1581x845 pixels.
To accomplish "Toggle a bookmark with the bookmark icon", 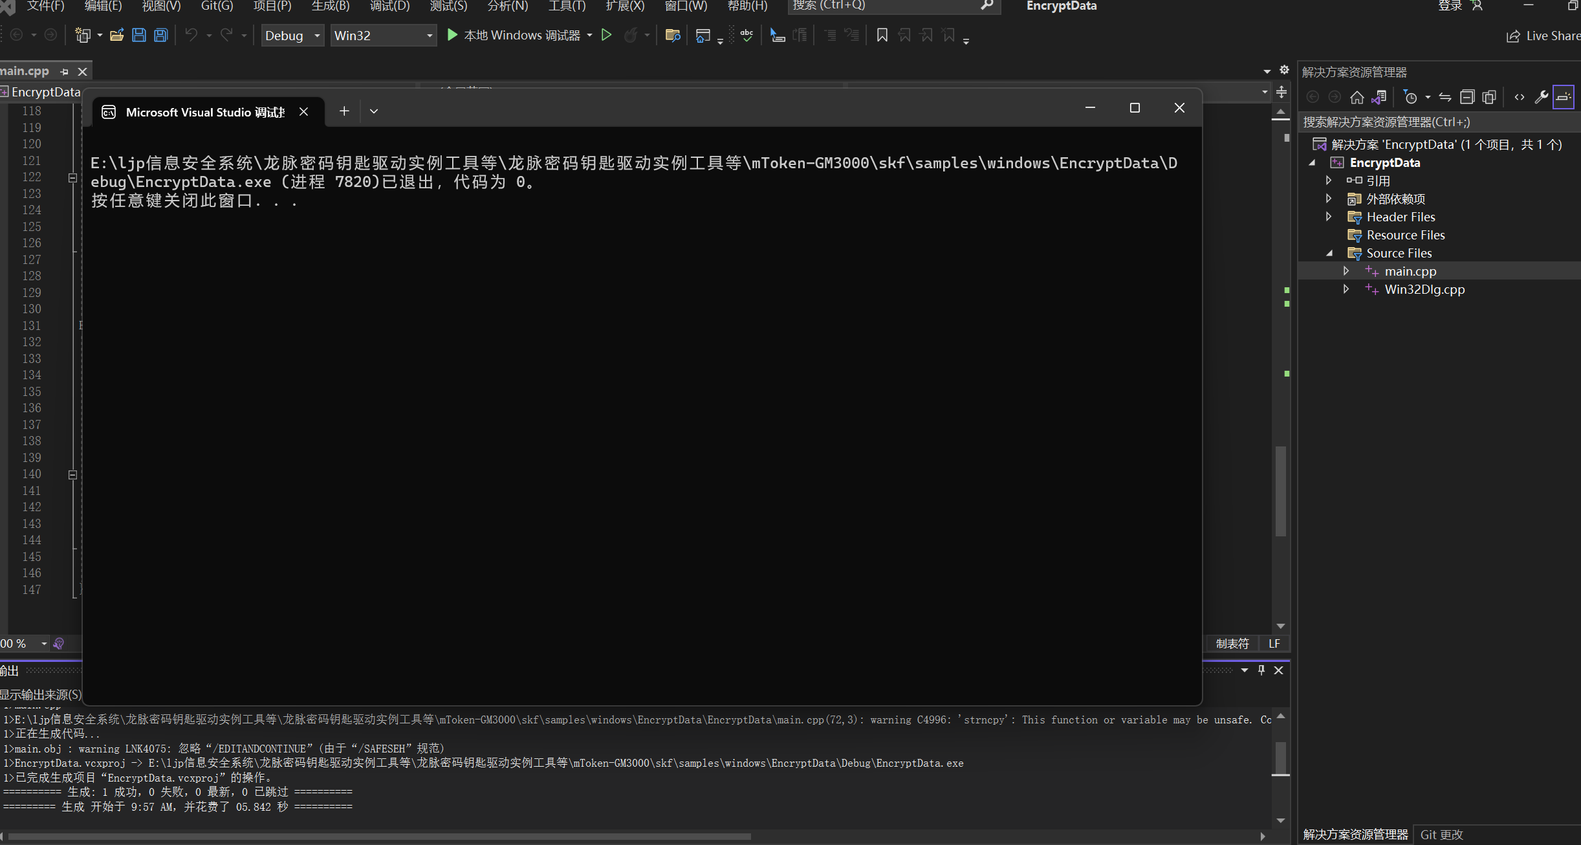I will pyautogui.click(x=882, y=35).
